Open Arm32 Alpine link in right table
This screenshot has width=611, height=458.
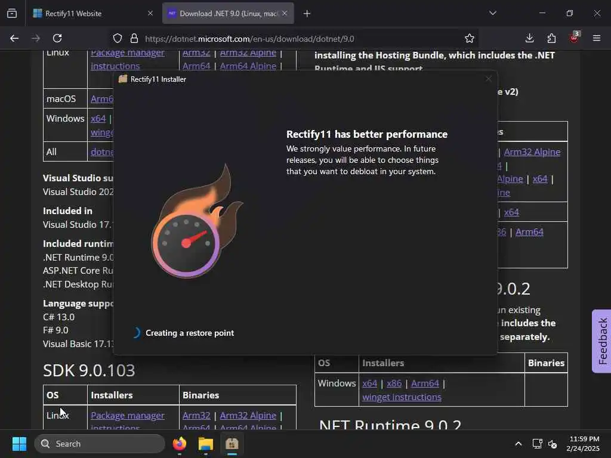point(532,152)
